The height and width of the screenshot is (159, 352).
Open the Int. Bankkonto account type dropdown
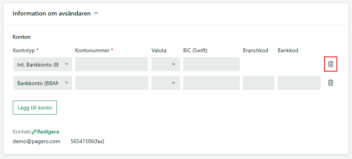43,64
